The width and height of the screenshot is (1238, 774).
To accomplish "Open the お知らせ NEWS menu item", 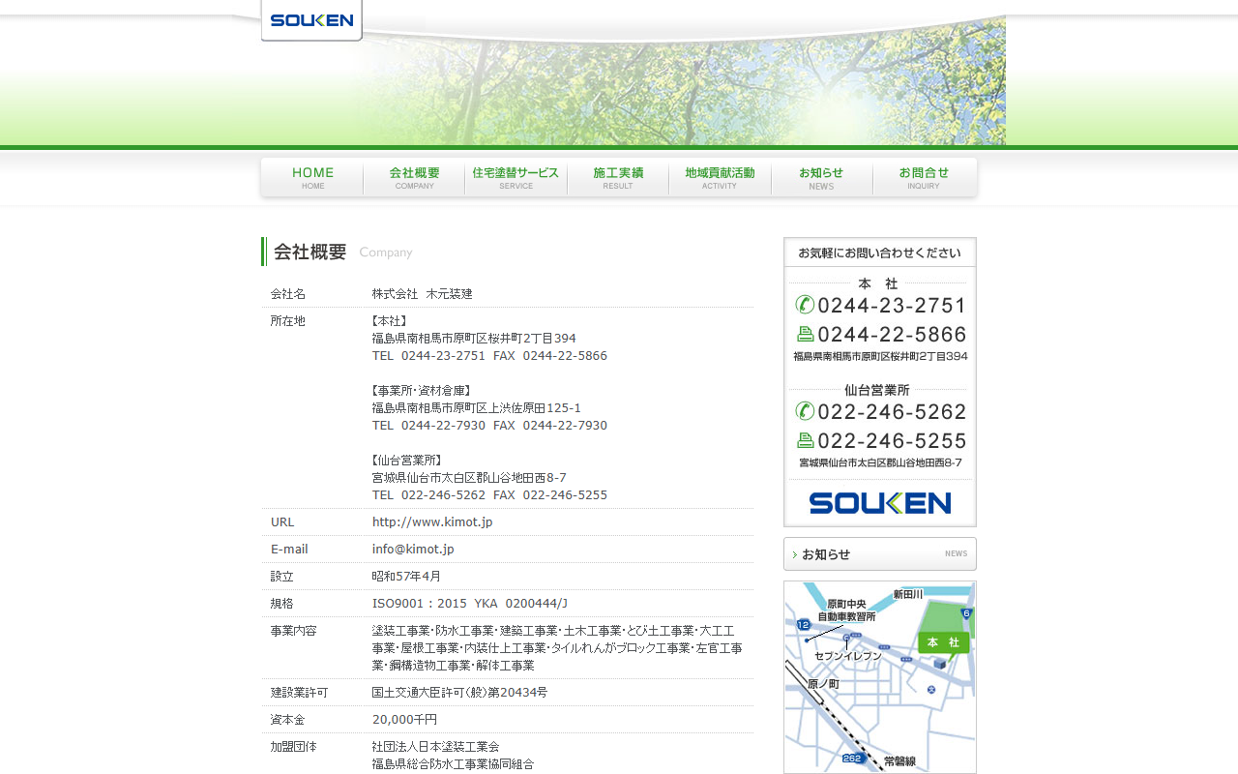I will [x=821, y=177].
